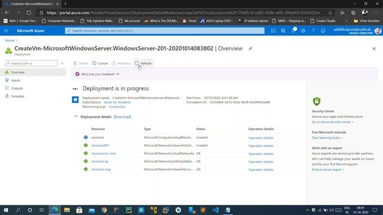Open the Gmail bookmark
The width and height of the screenshot is (383, 215).
(190, 21)
